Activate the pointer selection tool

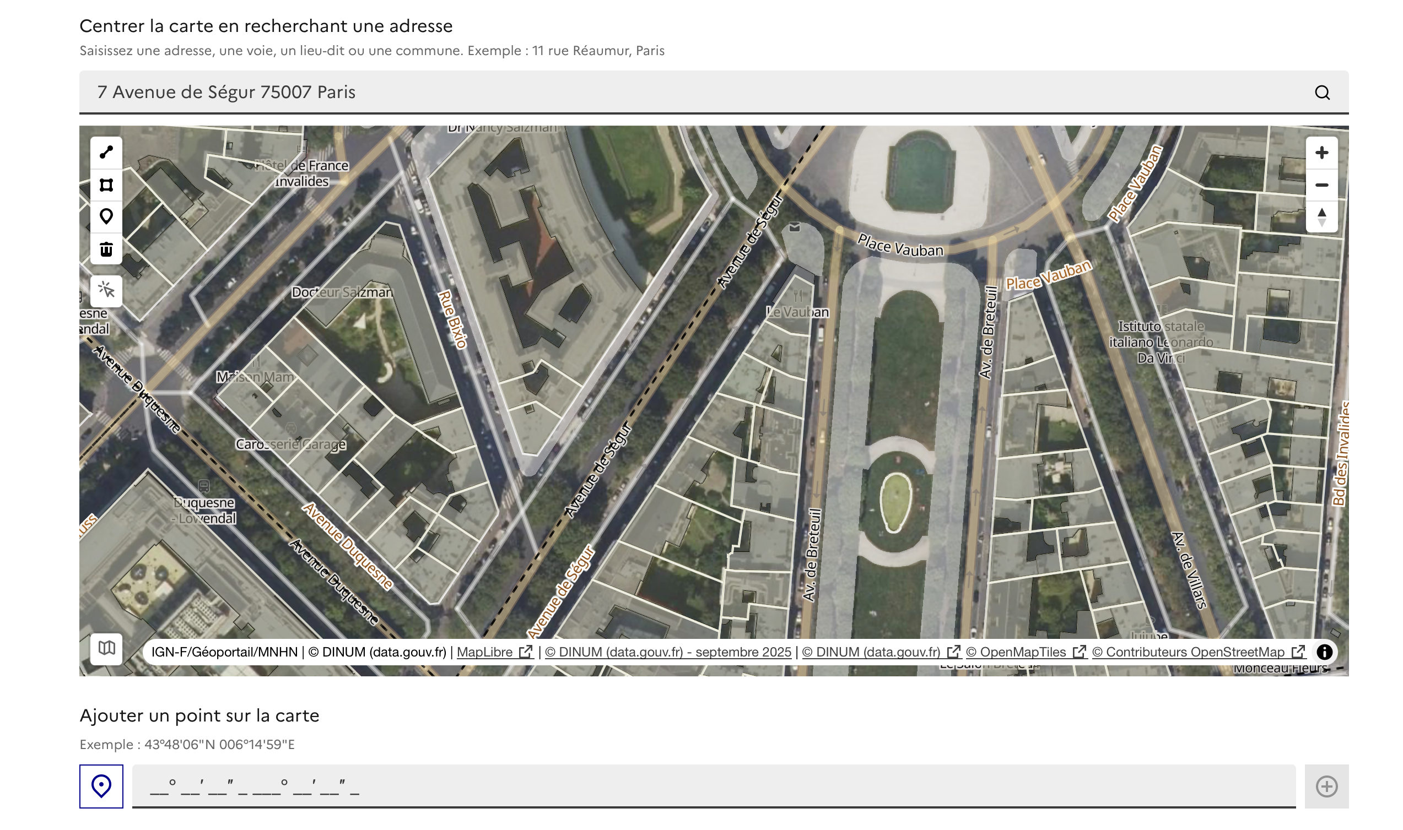tap(106, 291)
